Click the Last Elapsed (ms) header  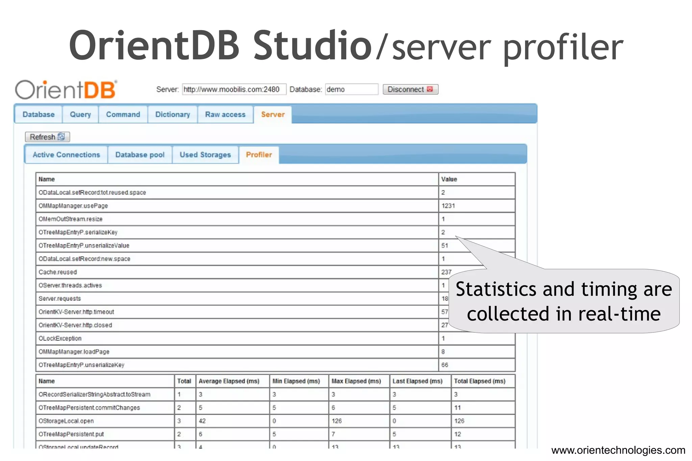point(420,381)
